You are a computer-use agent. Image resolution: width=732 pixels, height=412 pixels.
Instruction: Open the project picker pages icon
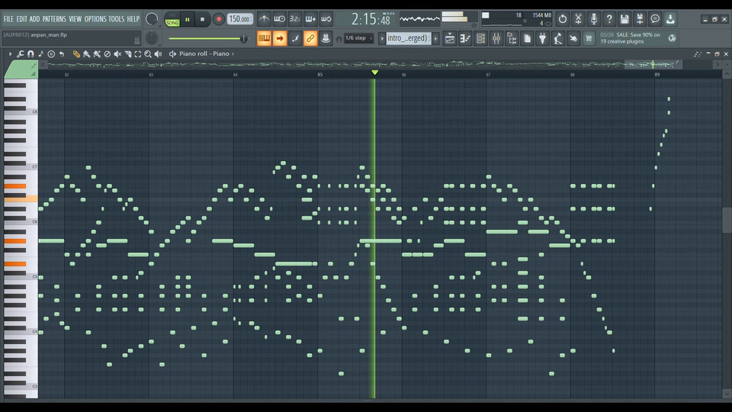tap(527, 39)
